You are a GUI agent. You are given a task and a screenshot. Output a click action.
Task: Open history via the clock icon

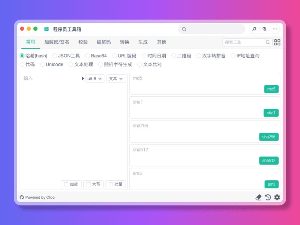[x=267, y=197]
